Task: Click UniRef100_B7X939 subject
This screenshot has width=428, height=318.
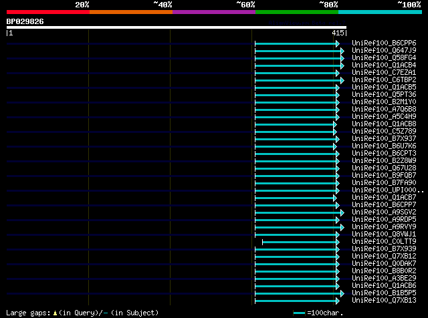Action: pyautogui.click(x=384, y=249)
